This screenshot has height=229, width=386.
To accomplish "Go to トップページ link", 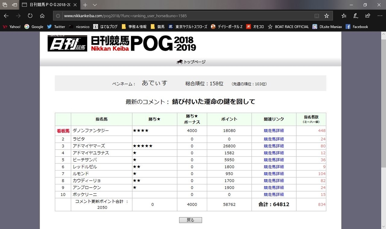I will [191, 62].
